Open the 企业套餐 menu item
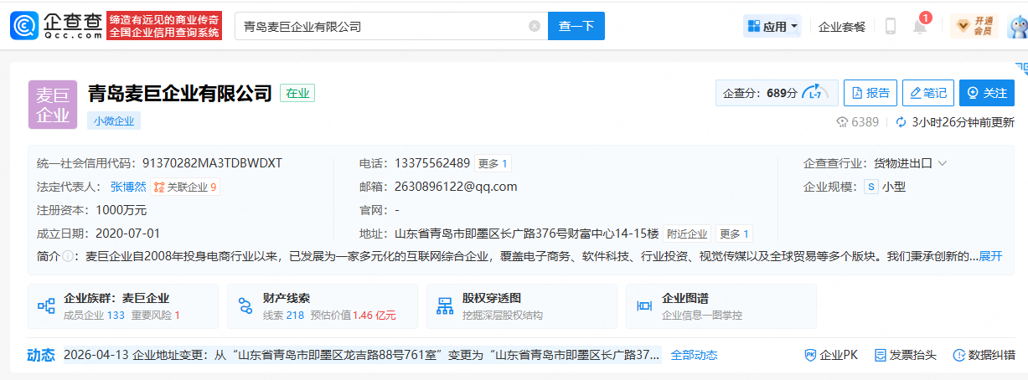1028x380 pixels. pos(841,26)
